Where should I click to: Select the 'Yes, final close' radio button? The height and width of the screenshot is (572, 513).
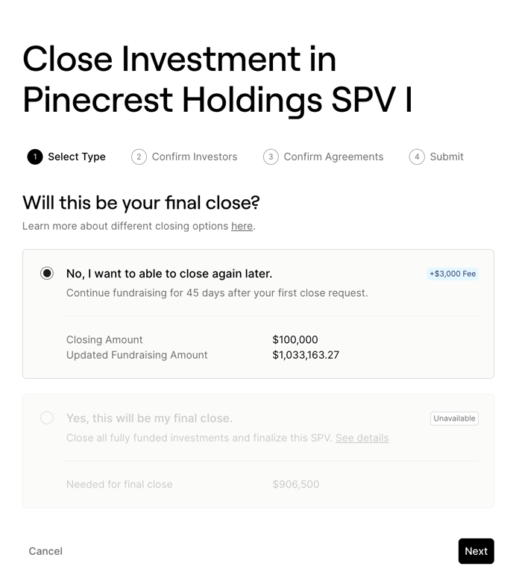coord(47,418)
